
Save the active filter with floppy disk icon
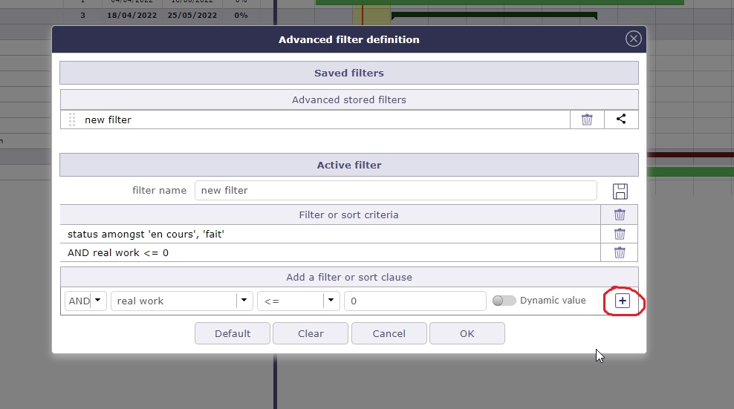(x=620, y=191)
